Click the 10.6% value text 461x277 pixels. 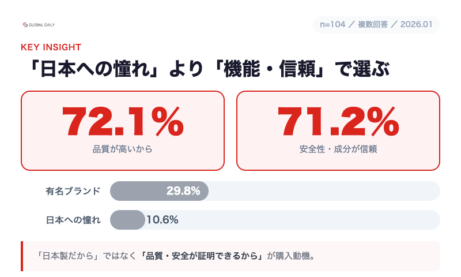click(162, 220)
